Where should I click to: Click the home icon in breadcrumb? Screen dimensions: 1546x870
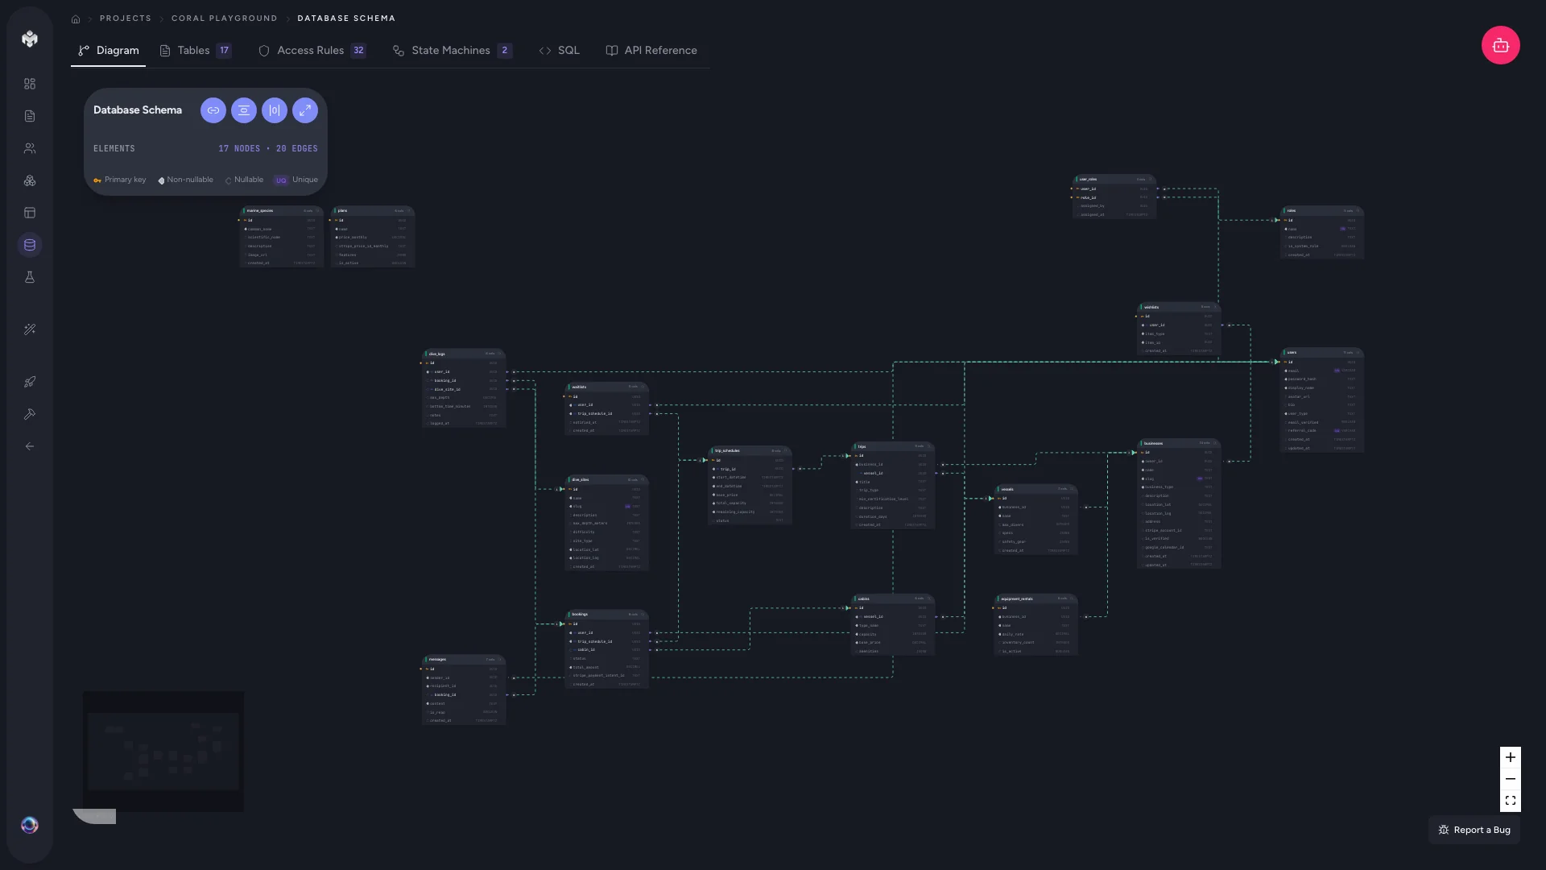click(76, 19)
